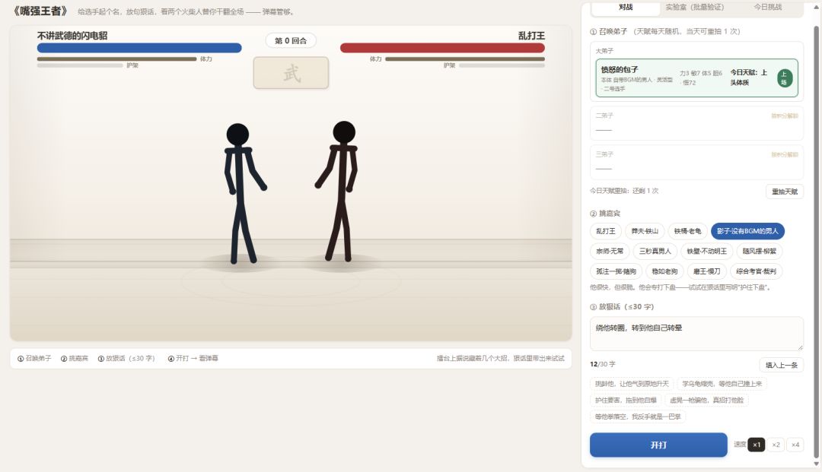Screen dimensions: 822x472
Task: Switch to the 对战 tab
Action: pyautogui.click(x=626, y=8)
